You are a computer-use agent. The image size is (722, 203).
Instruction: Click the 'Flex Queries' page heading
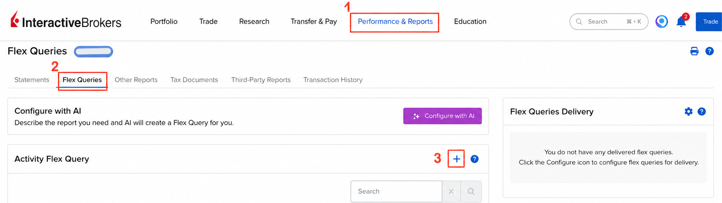click(x=37, y=51)
